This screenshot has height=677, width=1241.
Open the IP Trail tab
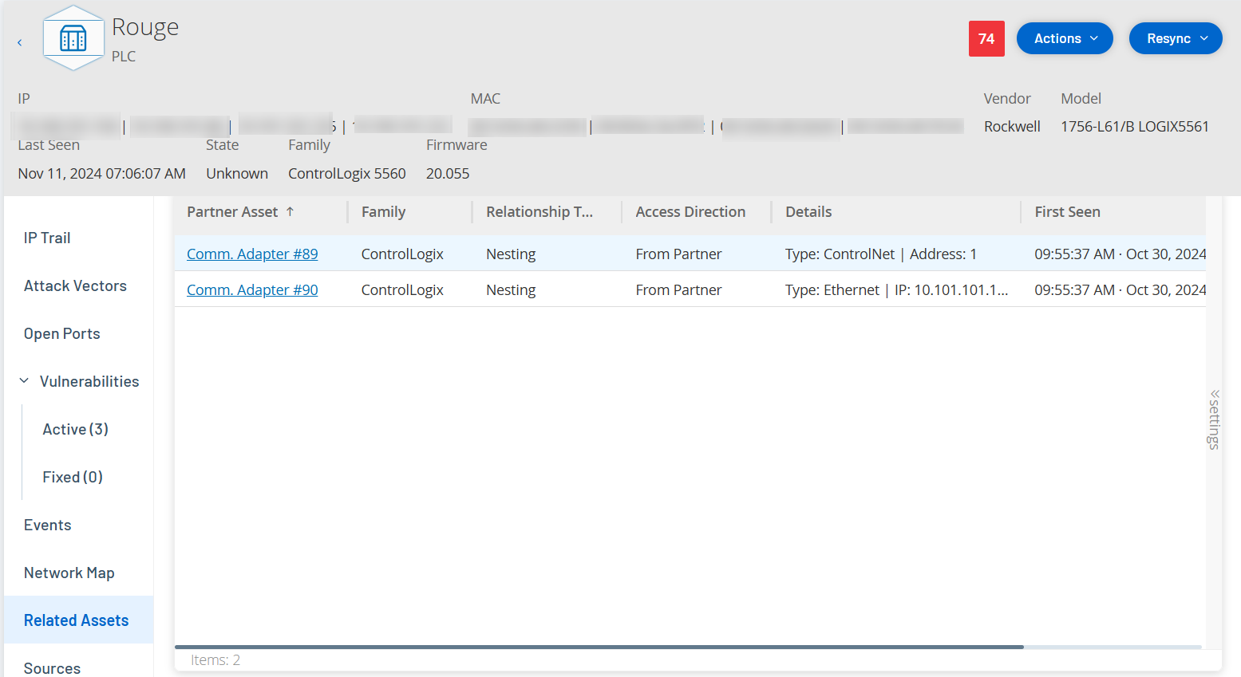[47, 238]
